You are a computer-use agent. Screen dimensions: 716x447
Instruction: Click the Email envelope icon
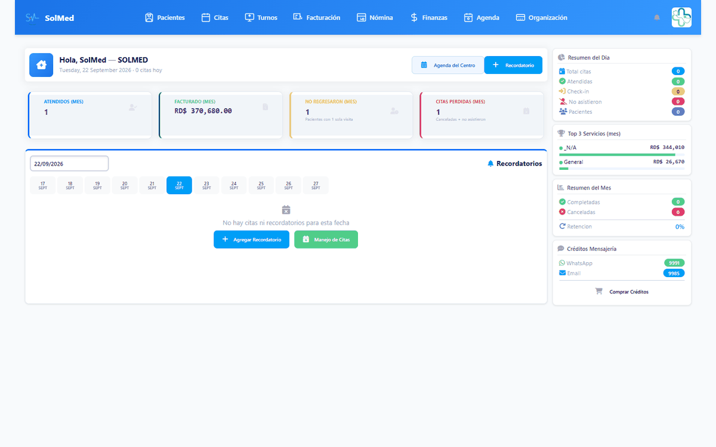[562, 273]
